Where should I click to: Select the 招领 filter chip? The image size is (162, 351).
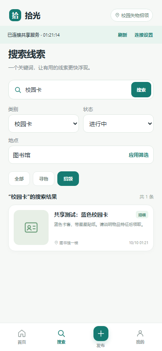pos(68,179)
